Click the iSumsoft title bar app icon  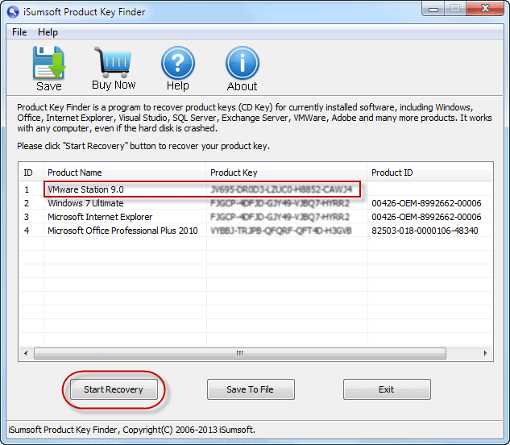[13, 12]
